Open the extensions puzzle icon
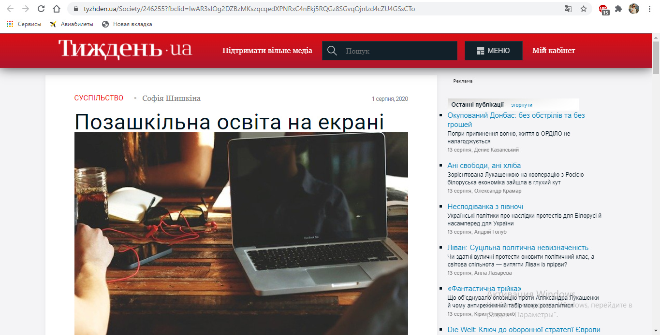 [618, 9]
